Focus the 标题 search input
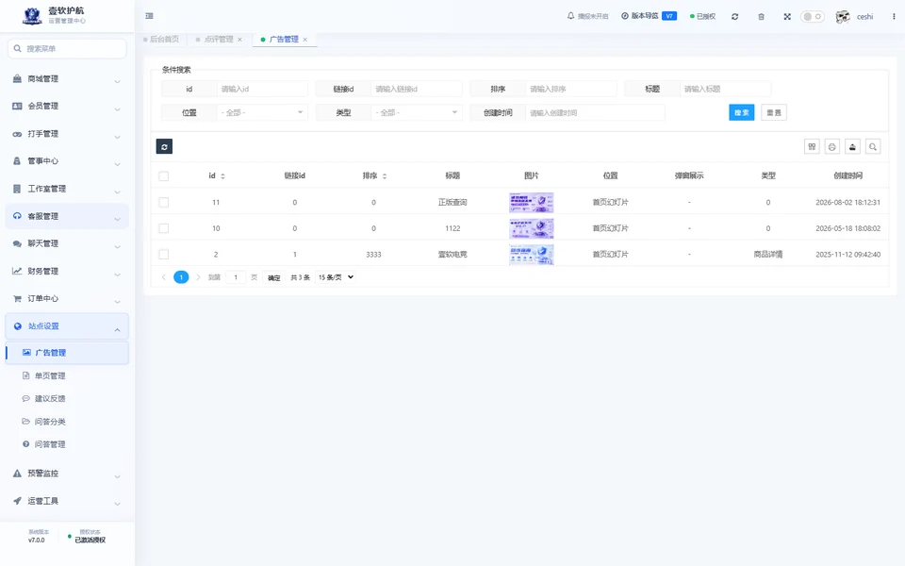905x566 pixels. pos(726,89)
